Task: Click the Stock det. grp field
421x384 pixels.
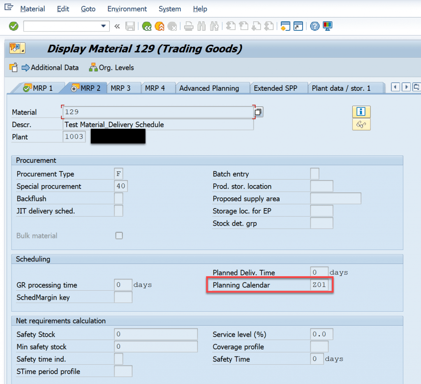Action: pyautogui.click(x=322, y=223)
